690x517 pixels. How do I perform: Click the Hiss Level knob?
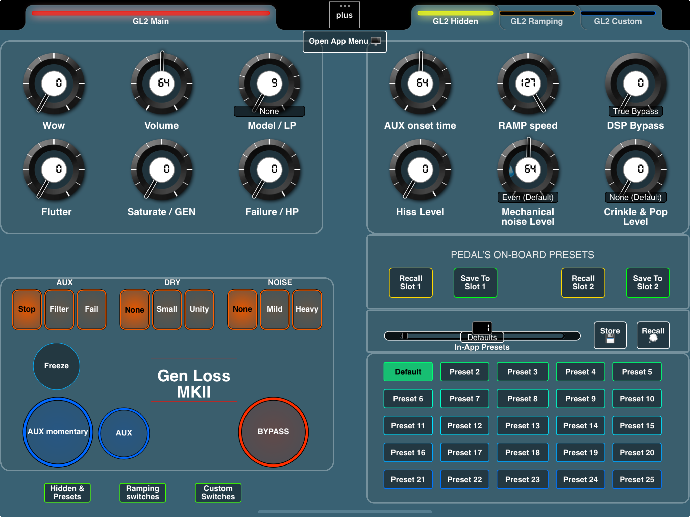point(420,169)
